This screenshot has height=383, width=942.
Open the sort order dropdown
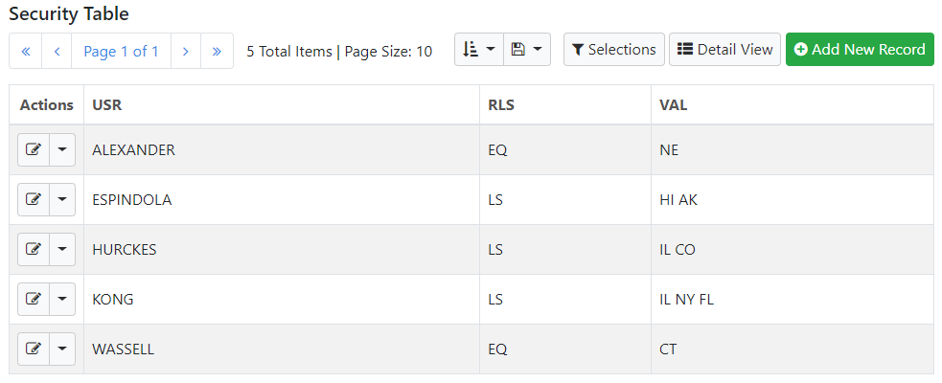tap(479, 49)
